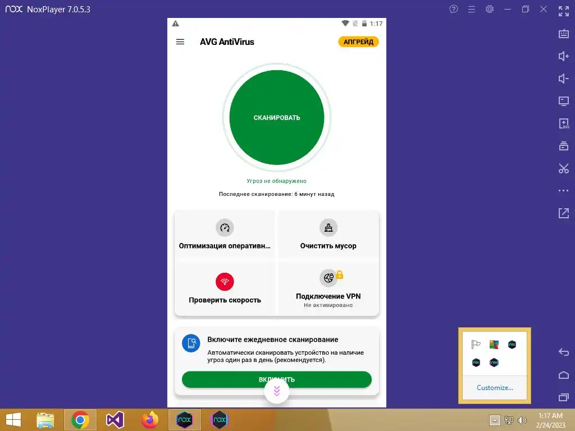This screenshot has height=431, width=575.
Task: Click Nox recent apps button
Action: pos(564,397)
